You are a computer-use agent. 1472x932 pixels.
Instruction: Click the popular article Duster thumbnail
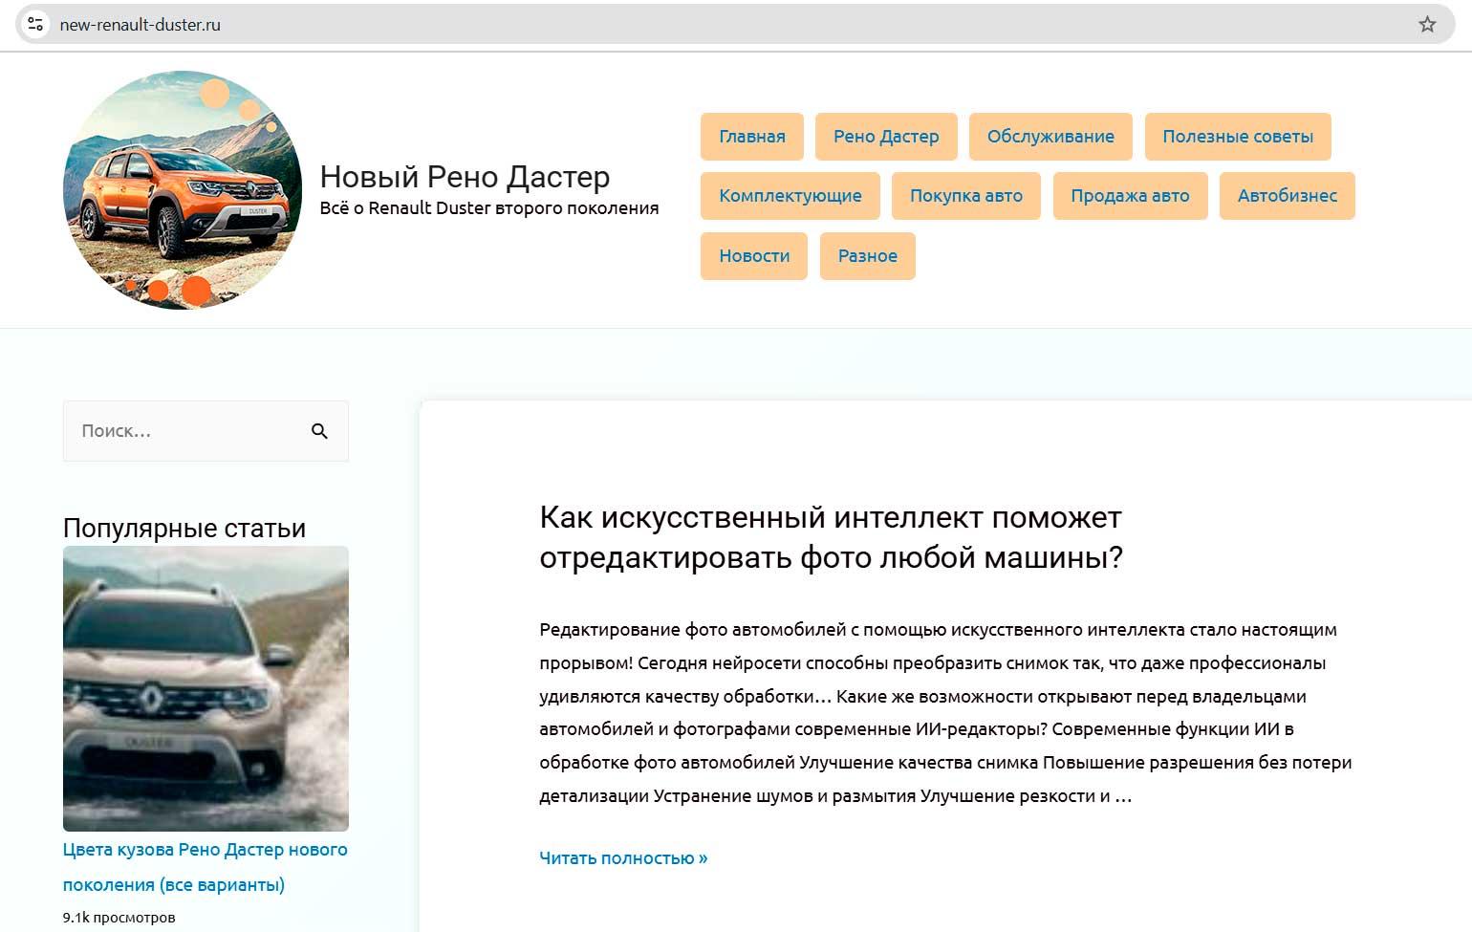pyautogui.click(x=206, y=688)
